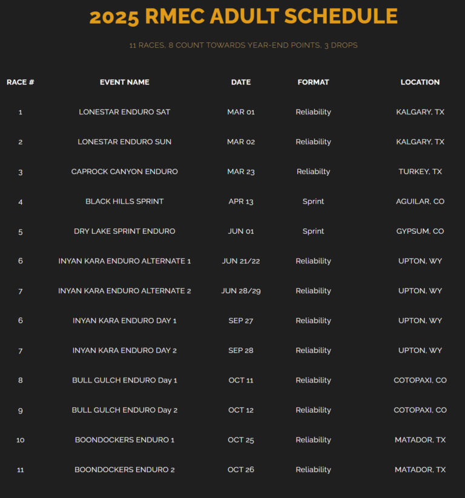Open the Lonestar Enduro Sat event
Screen dimensions: 465x498
(125, 112)
